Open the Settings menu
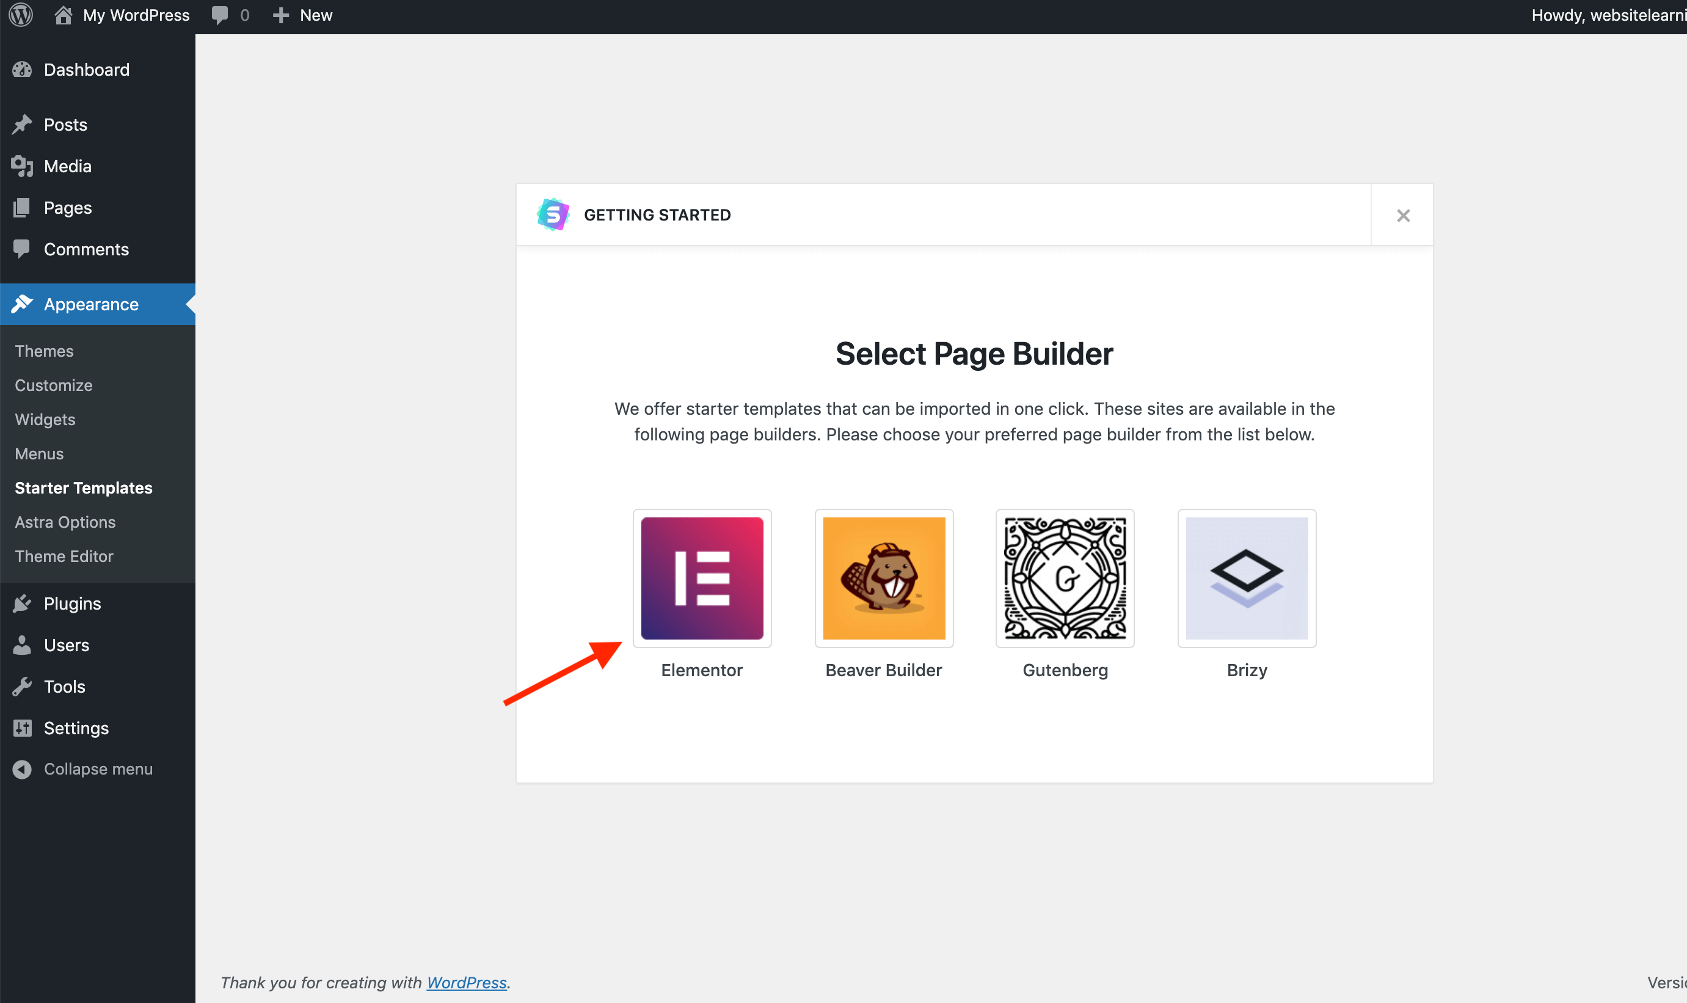This screenshot has height=1003, width=1687. pos(98,728)
